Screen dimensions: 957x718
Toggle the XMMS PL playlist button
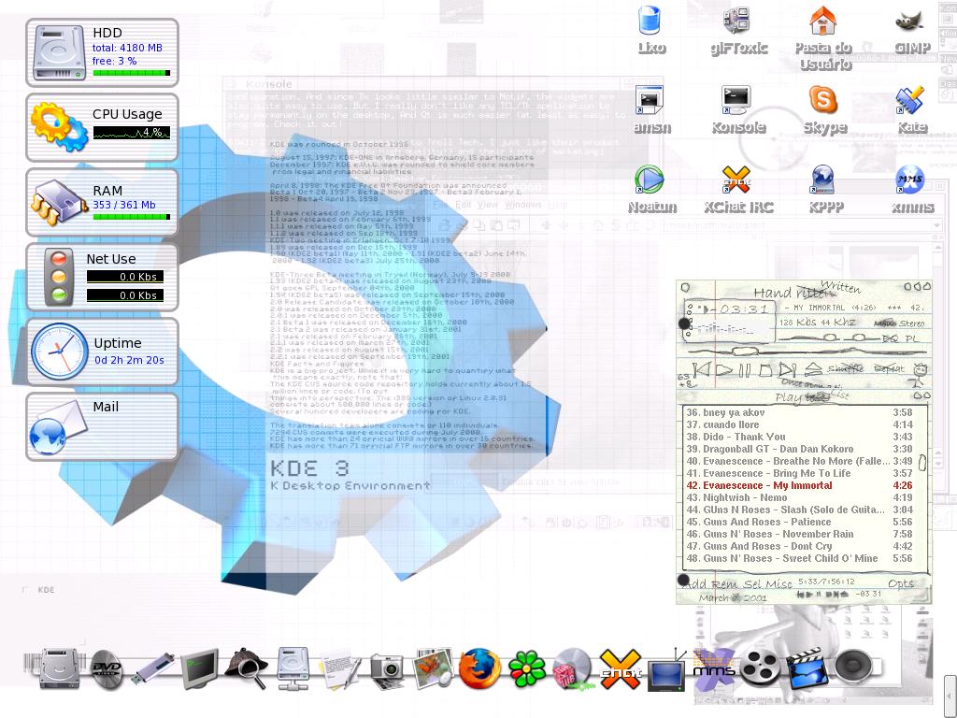(x=912, y=338)
